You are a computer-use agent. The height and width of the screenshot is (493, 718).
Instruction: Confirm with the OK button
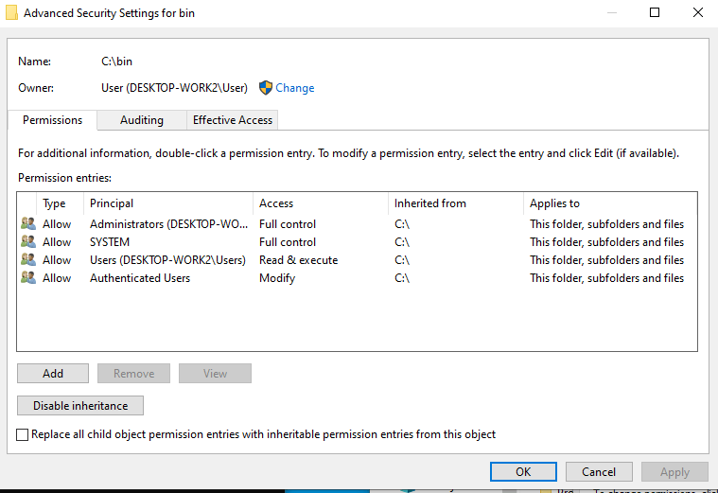(x=523, y=472)
